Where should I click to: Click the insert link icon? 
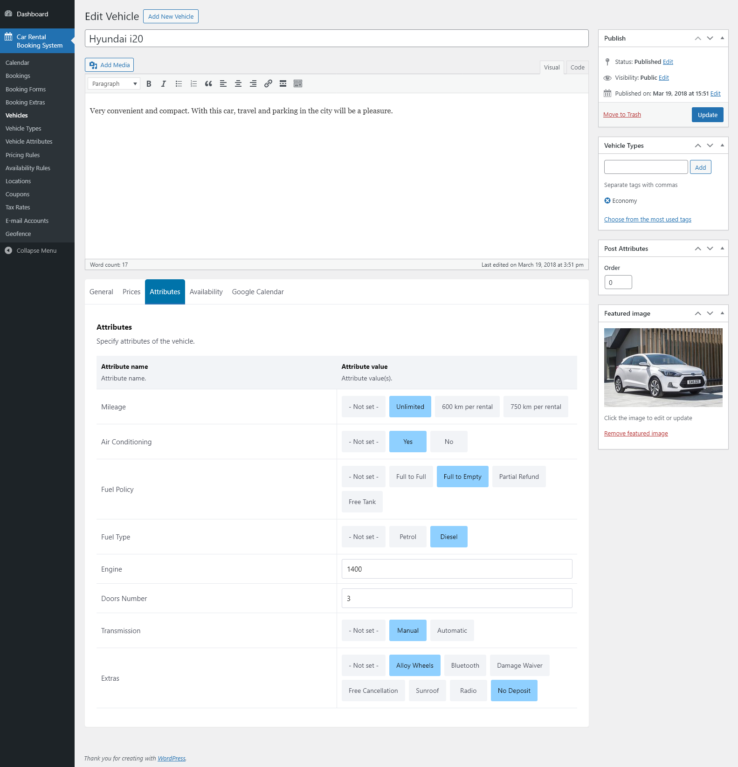tap(268, 84)
